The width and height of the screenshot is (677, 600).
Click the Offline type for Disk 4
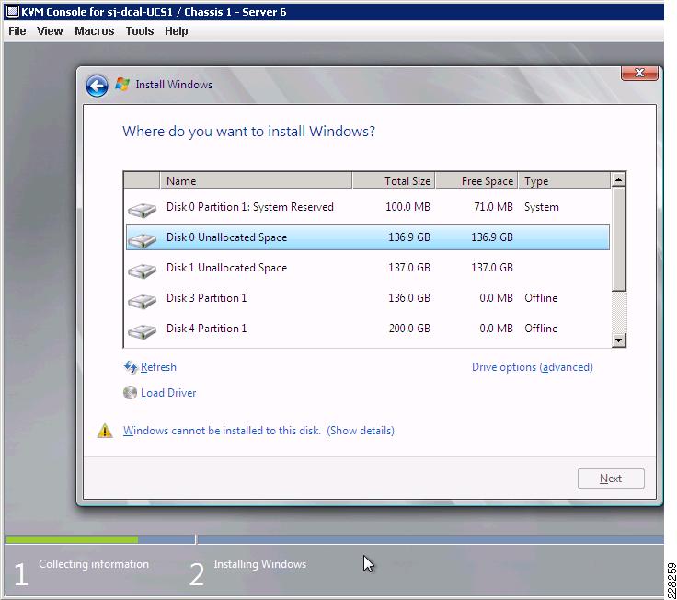pyautogui.click(x=541, y=329)
